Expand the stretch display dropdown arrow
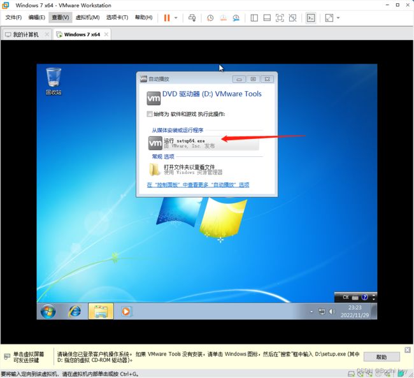Screen dimensions: 414x378 pyautogui.click(x=338, y=18)
